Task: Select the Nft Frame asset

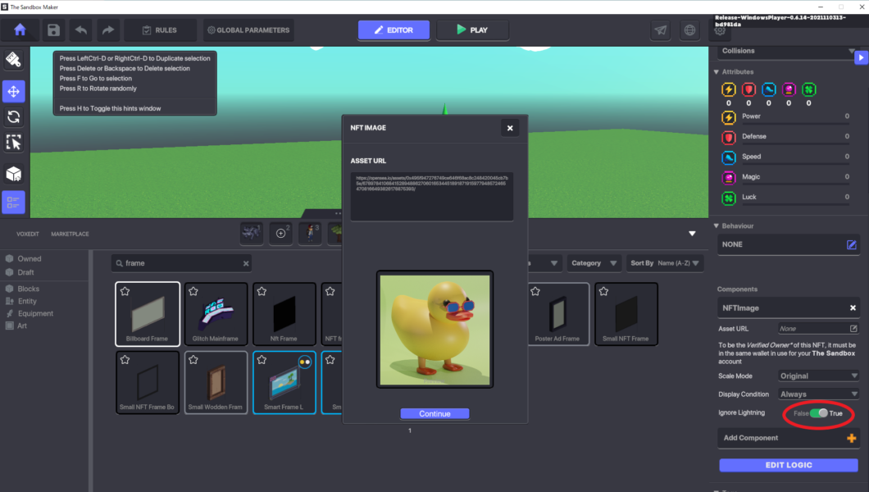Action: point(284,314)
